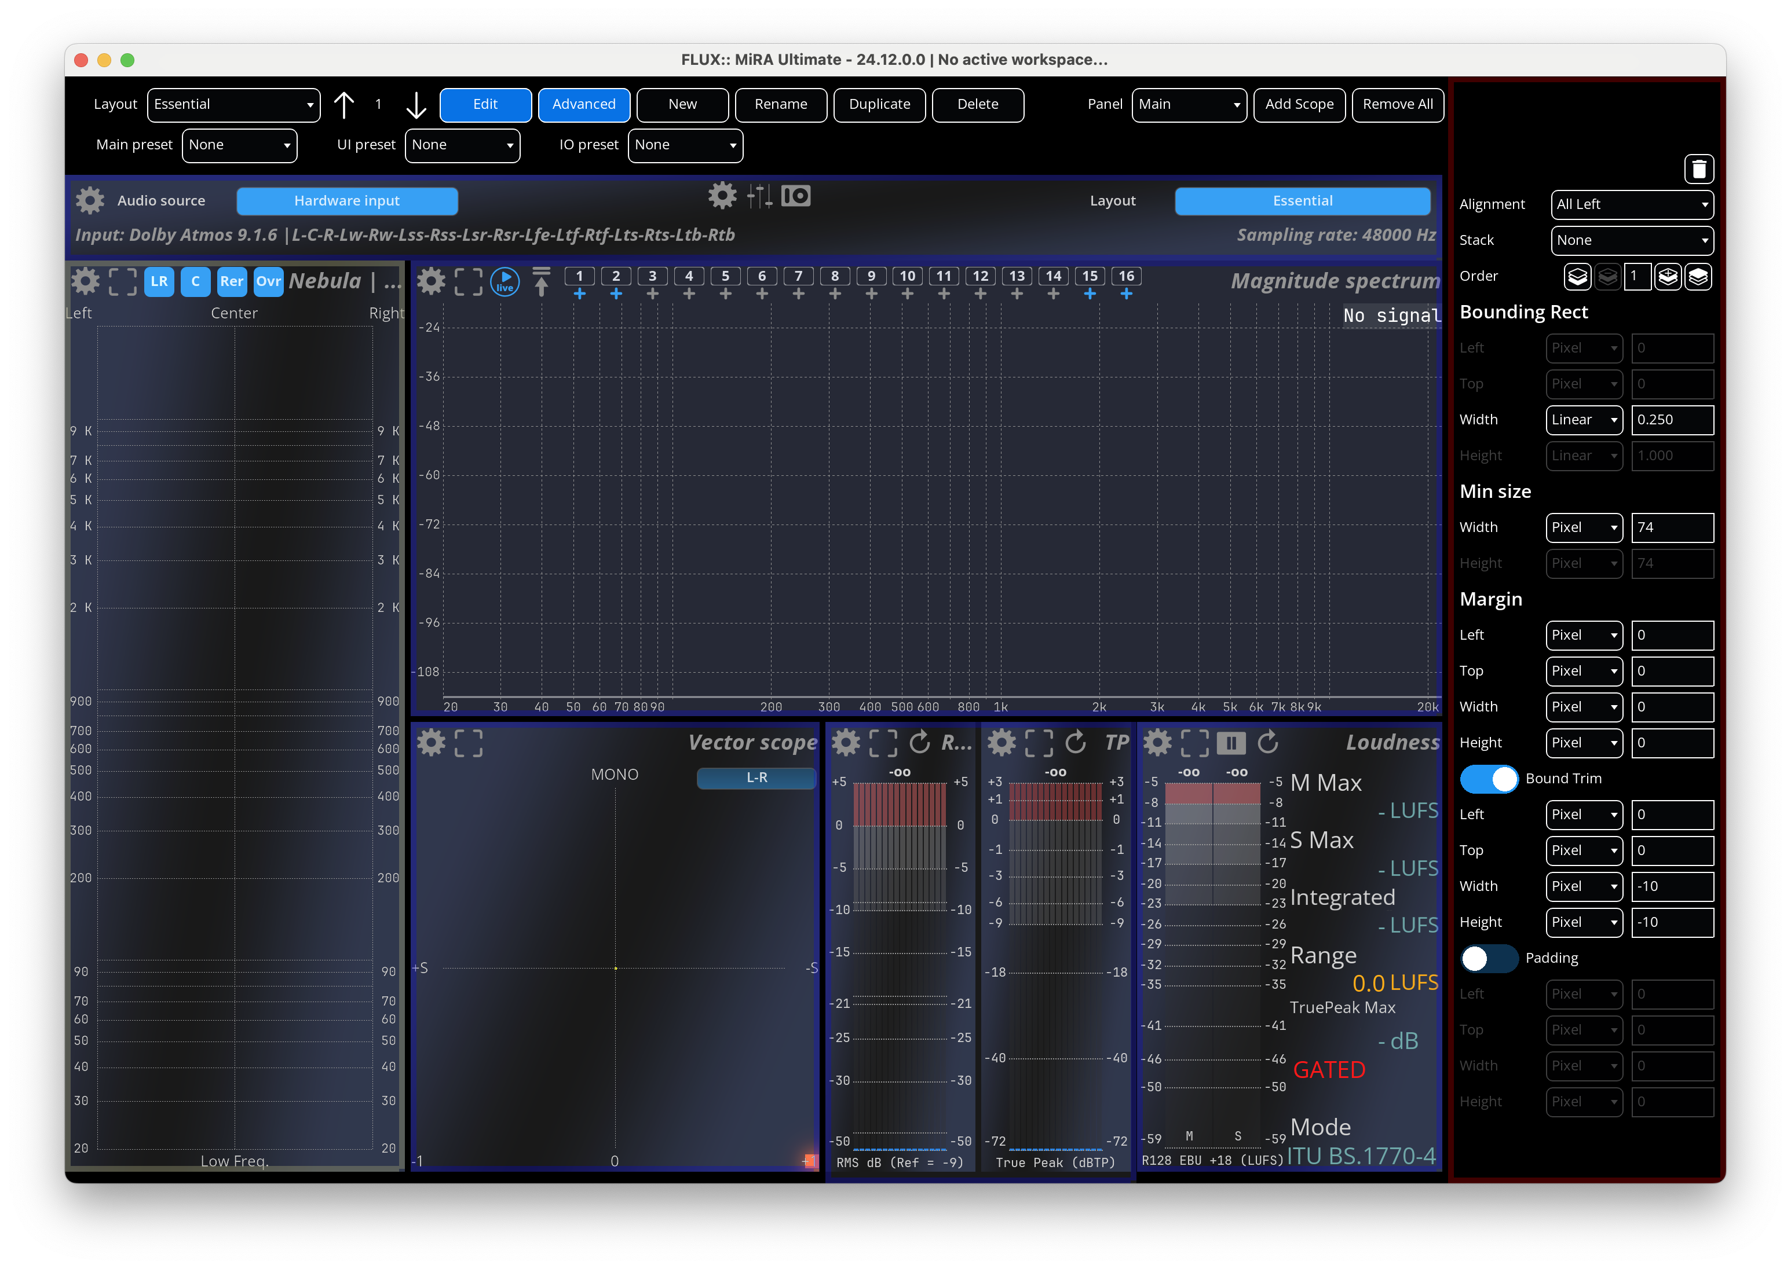Screen dimensions: 1791x1269
Task: Click the Bound Trim Width field -10
Action: pos(1672,887)
